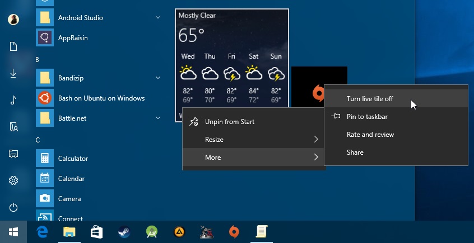Choose Turn live tile off

click(x=396, y=98)
